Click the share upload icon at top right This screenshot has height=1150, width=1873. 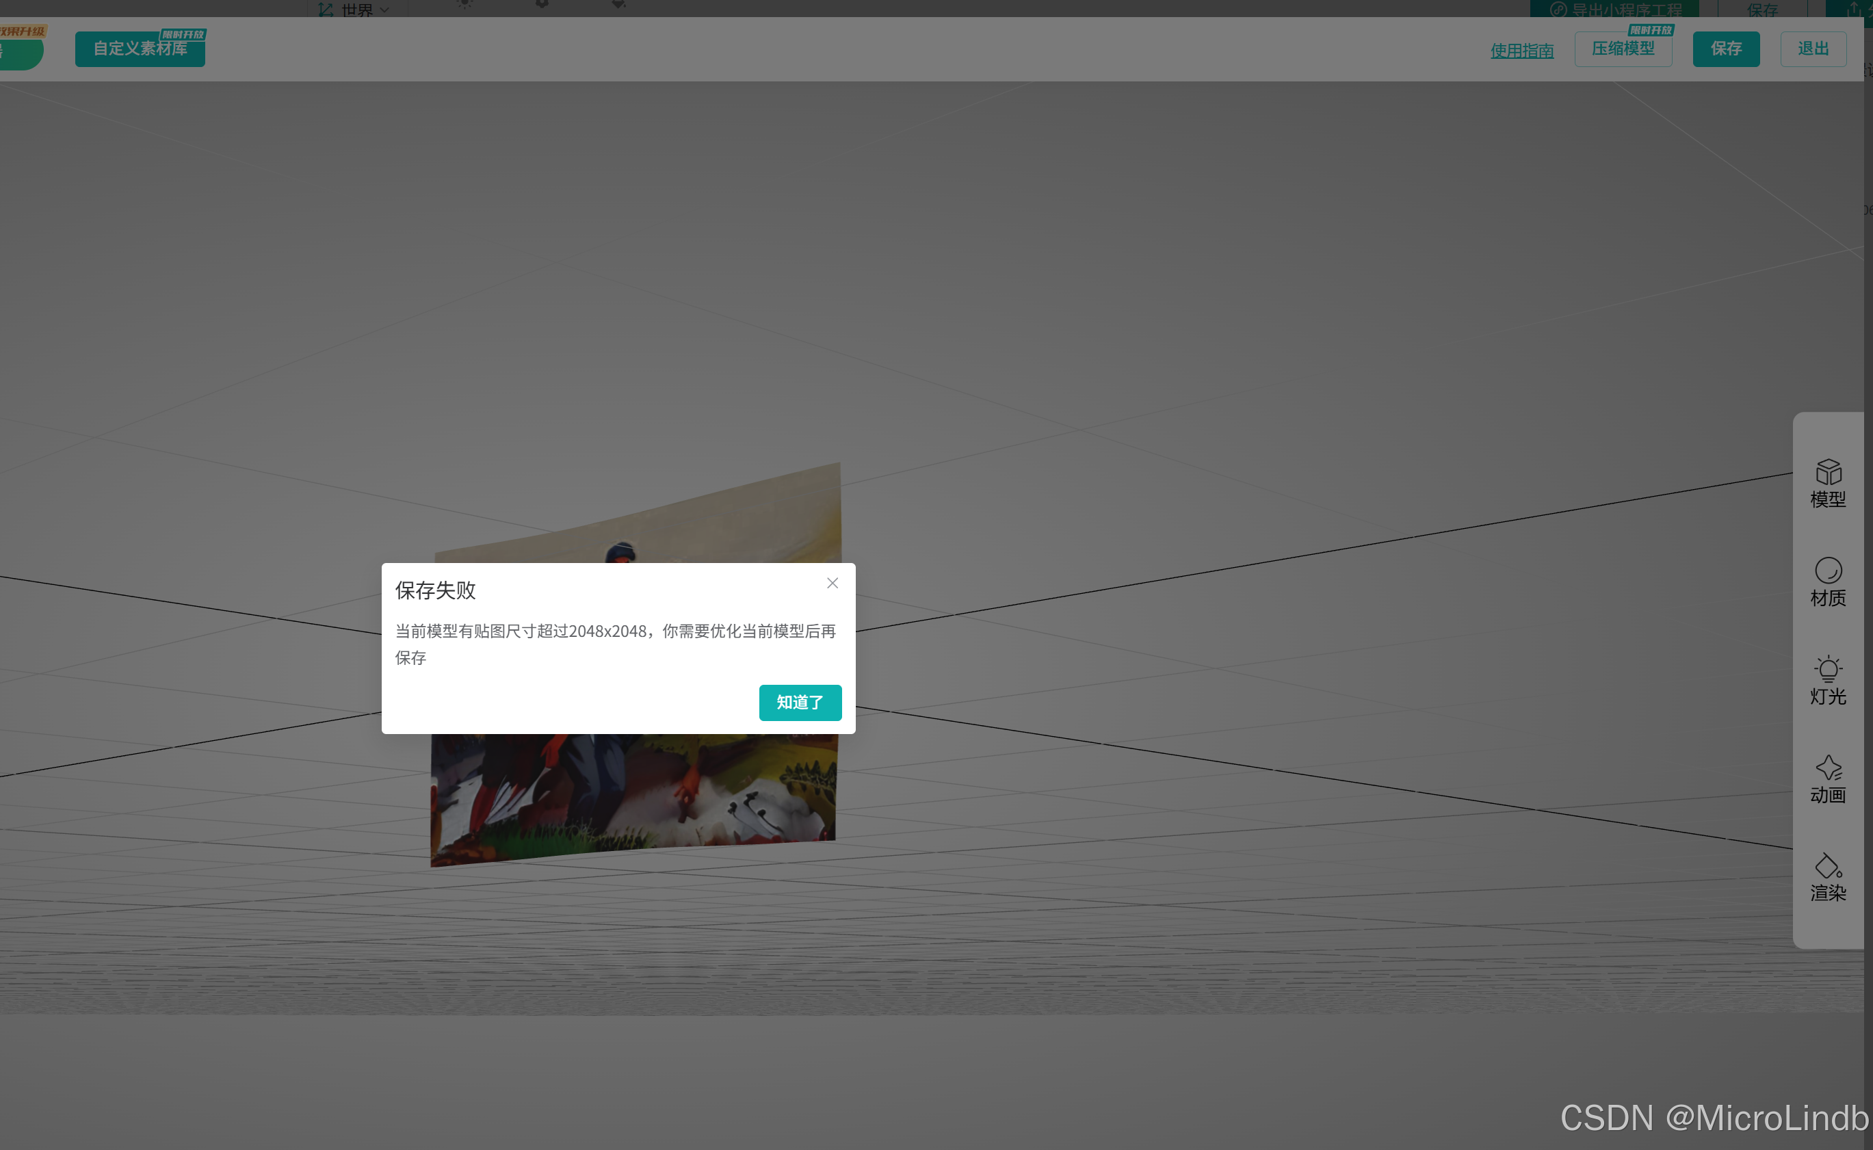(1853, 9)
